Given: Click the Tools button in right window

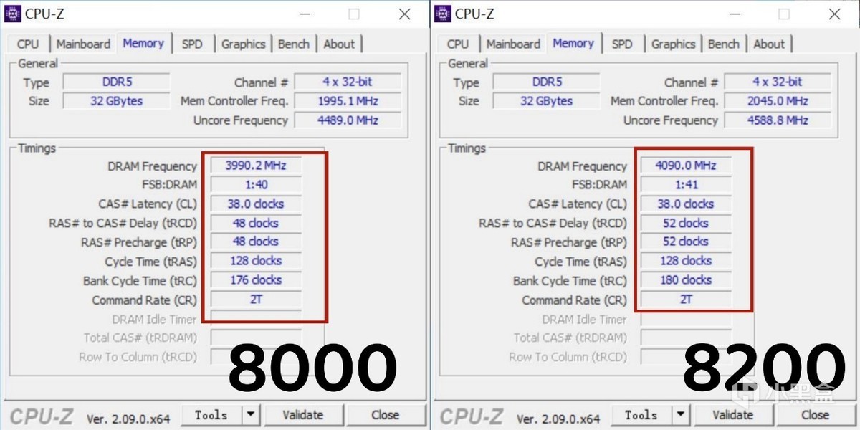Looking at the screenshot, I should (641, 415).
